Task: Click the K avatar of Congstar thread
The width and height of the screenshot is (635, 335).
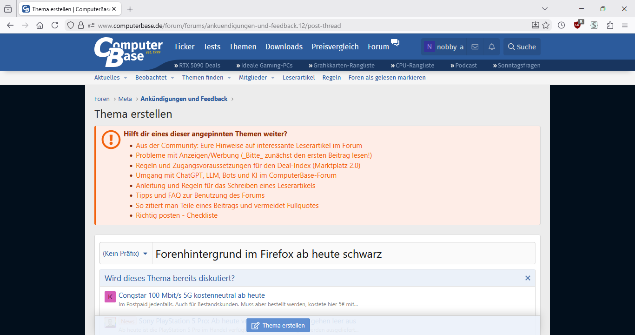Action: (x=110, y=297)
